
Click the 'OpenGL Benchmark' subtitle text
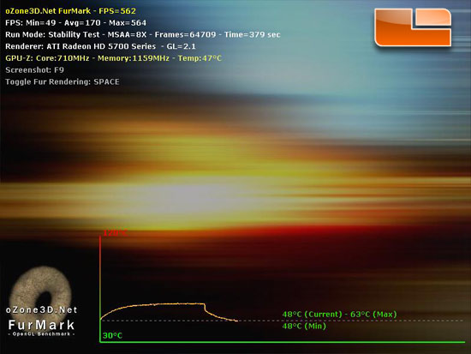click(41, 333)
